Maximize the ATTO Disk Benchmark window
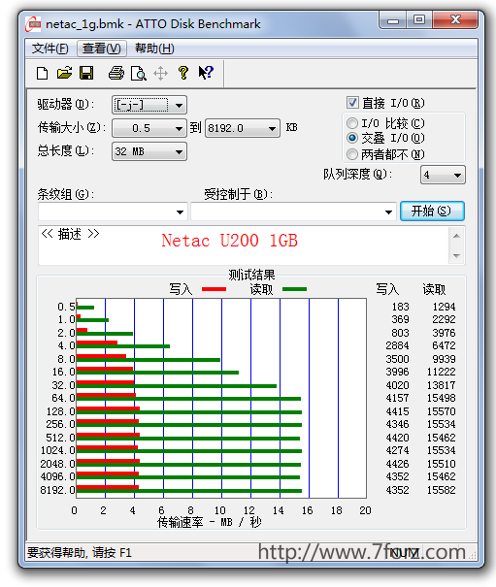Image resolution: width=496 pixels, height=587 pixels. point(419,20)
